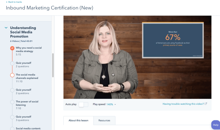The image size is (220, 130).
Task: Click the external link icon beside trouble watching
Action: click(x=206, y=104)
